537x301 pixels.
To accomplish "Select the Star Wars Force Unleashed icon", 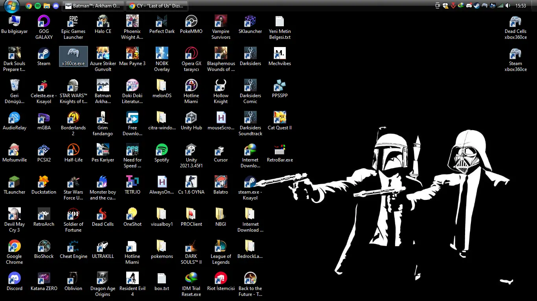I will 74,188.
